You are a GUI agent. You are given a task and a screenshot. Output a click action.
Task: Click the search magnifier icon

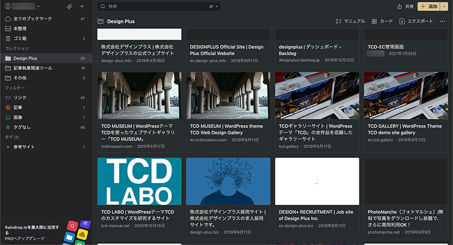pyautogui.click(x=103, y=6)
